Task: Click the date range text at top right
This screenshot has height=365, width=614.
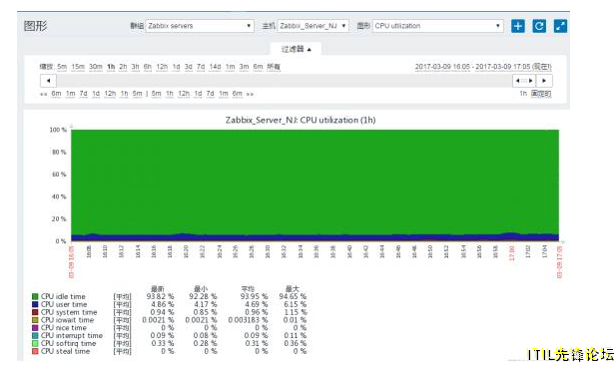Action: point(483,67)
